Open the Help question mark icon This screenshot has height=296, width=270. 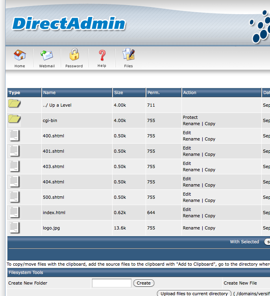pyautogui.click(x=102, y=55)
